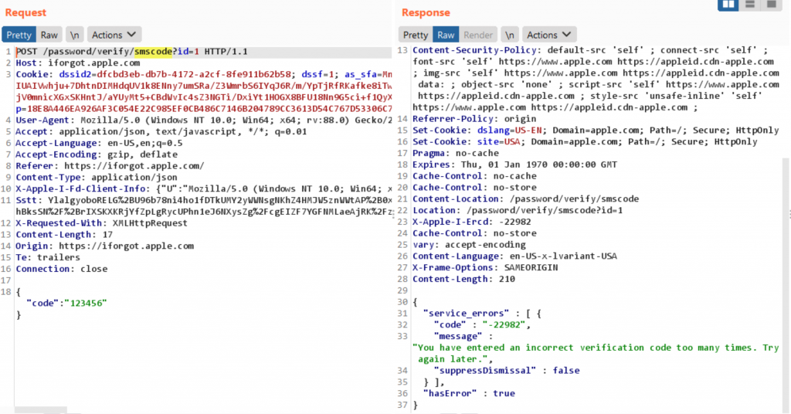The width and height of the screenshot is (791, 414).
Task: Click 'X-Apple-I-Ercd: -22982' response line
Action: pos(472,222)
